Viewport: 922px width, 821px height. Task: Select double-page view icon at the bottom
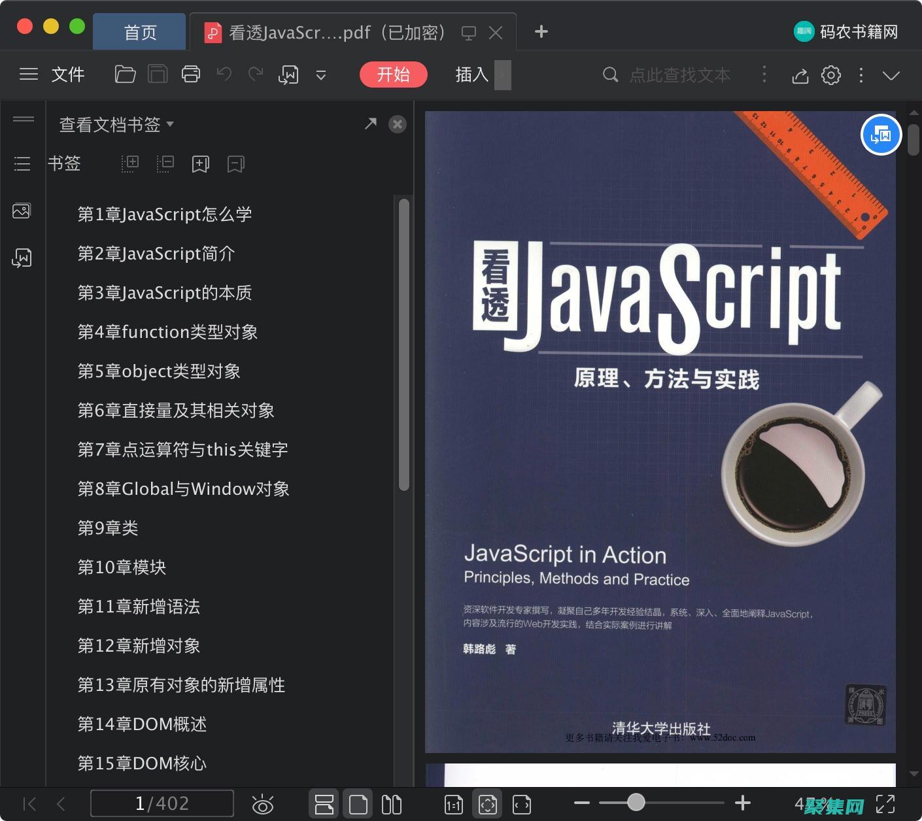391,803
